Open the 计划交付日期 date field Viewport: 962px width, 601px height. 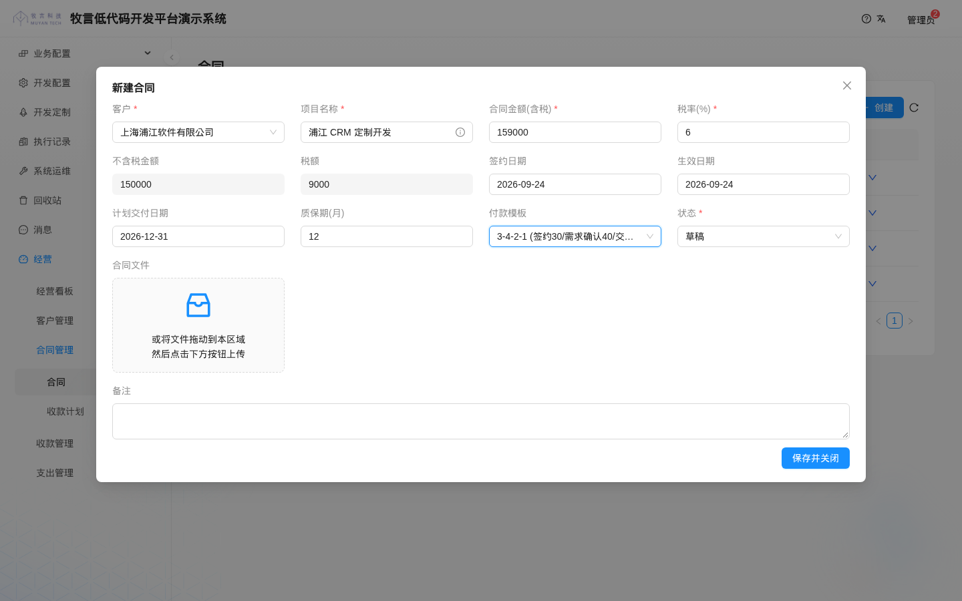198,236
